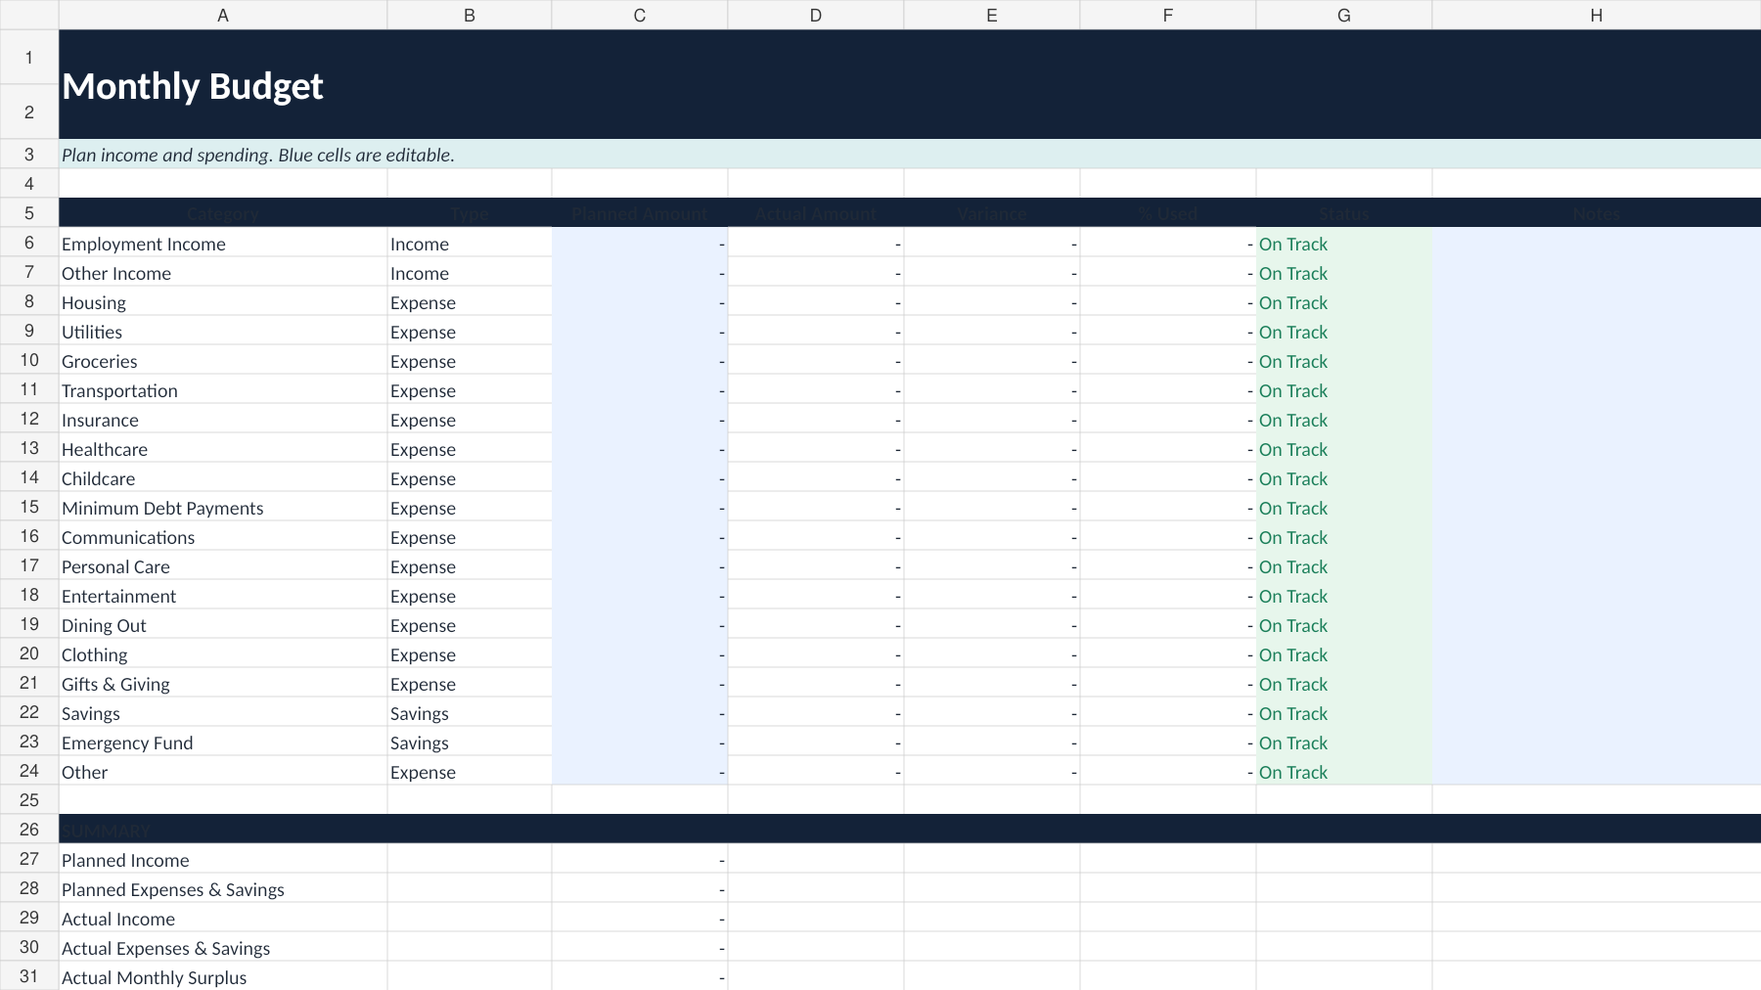Select the Groceries category cell
The image size is (1761, 990).
pyautogui.click(x=223, y=360)
